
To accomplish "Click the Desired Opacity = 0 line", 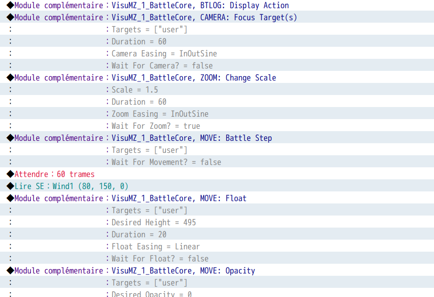I will point(151,294).
